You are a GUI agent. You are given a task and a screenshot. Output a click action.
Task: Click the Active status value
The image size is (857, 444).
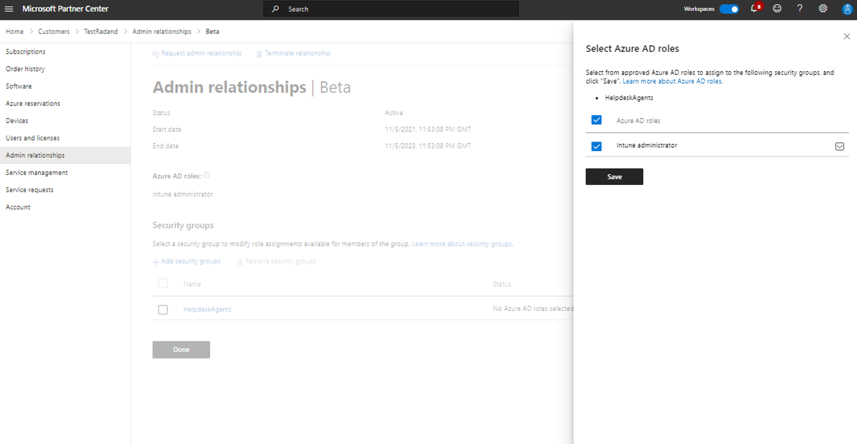coord(394,113)
